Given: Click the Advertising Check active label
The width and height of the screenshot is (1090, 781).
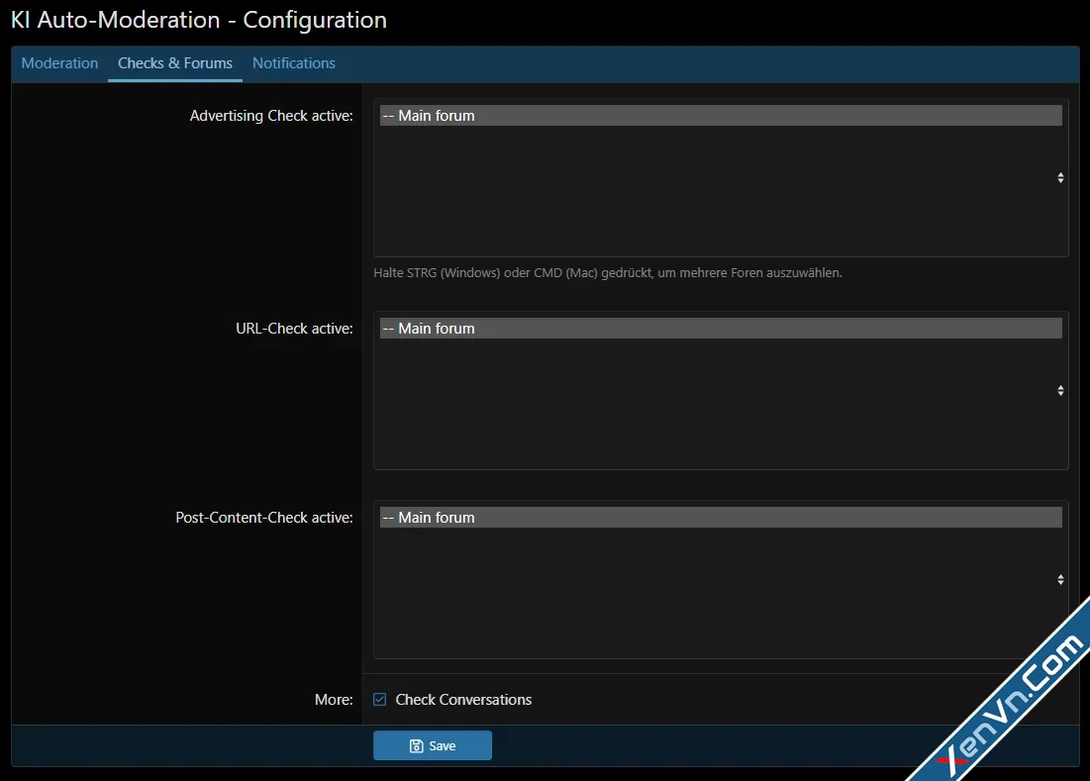Looking at the screenshot, I should point(271,116).
